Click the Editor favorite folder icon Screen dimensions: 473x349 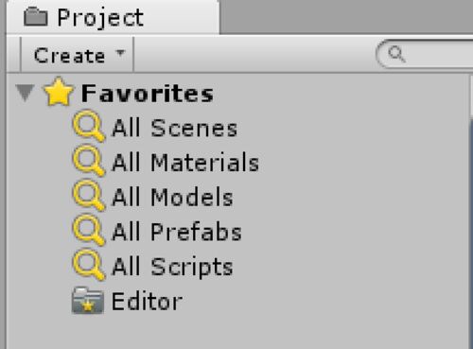pyautogui.click(x=88, y=301)
